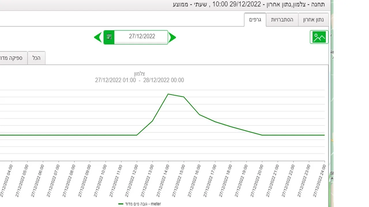Go to previous day with left green arrow

tap(98, 37)
